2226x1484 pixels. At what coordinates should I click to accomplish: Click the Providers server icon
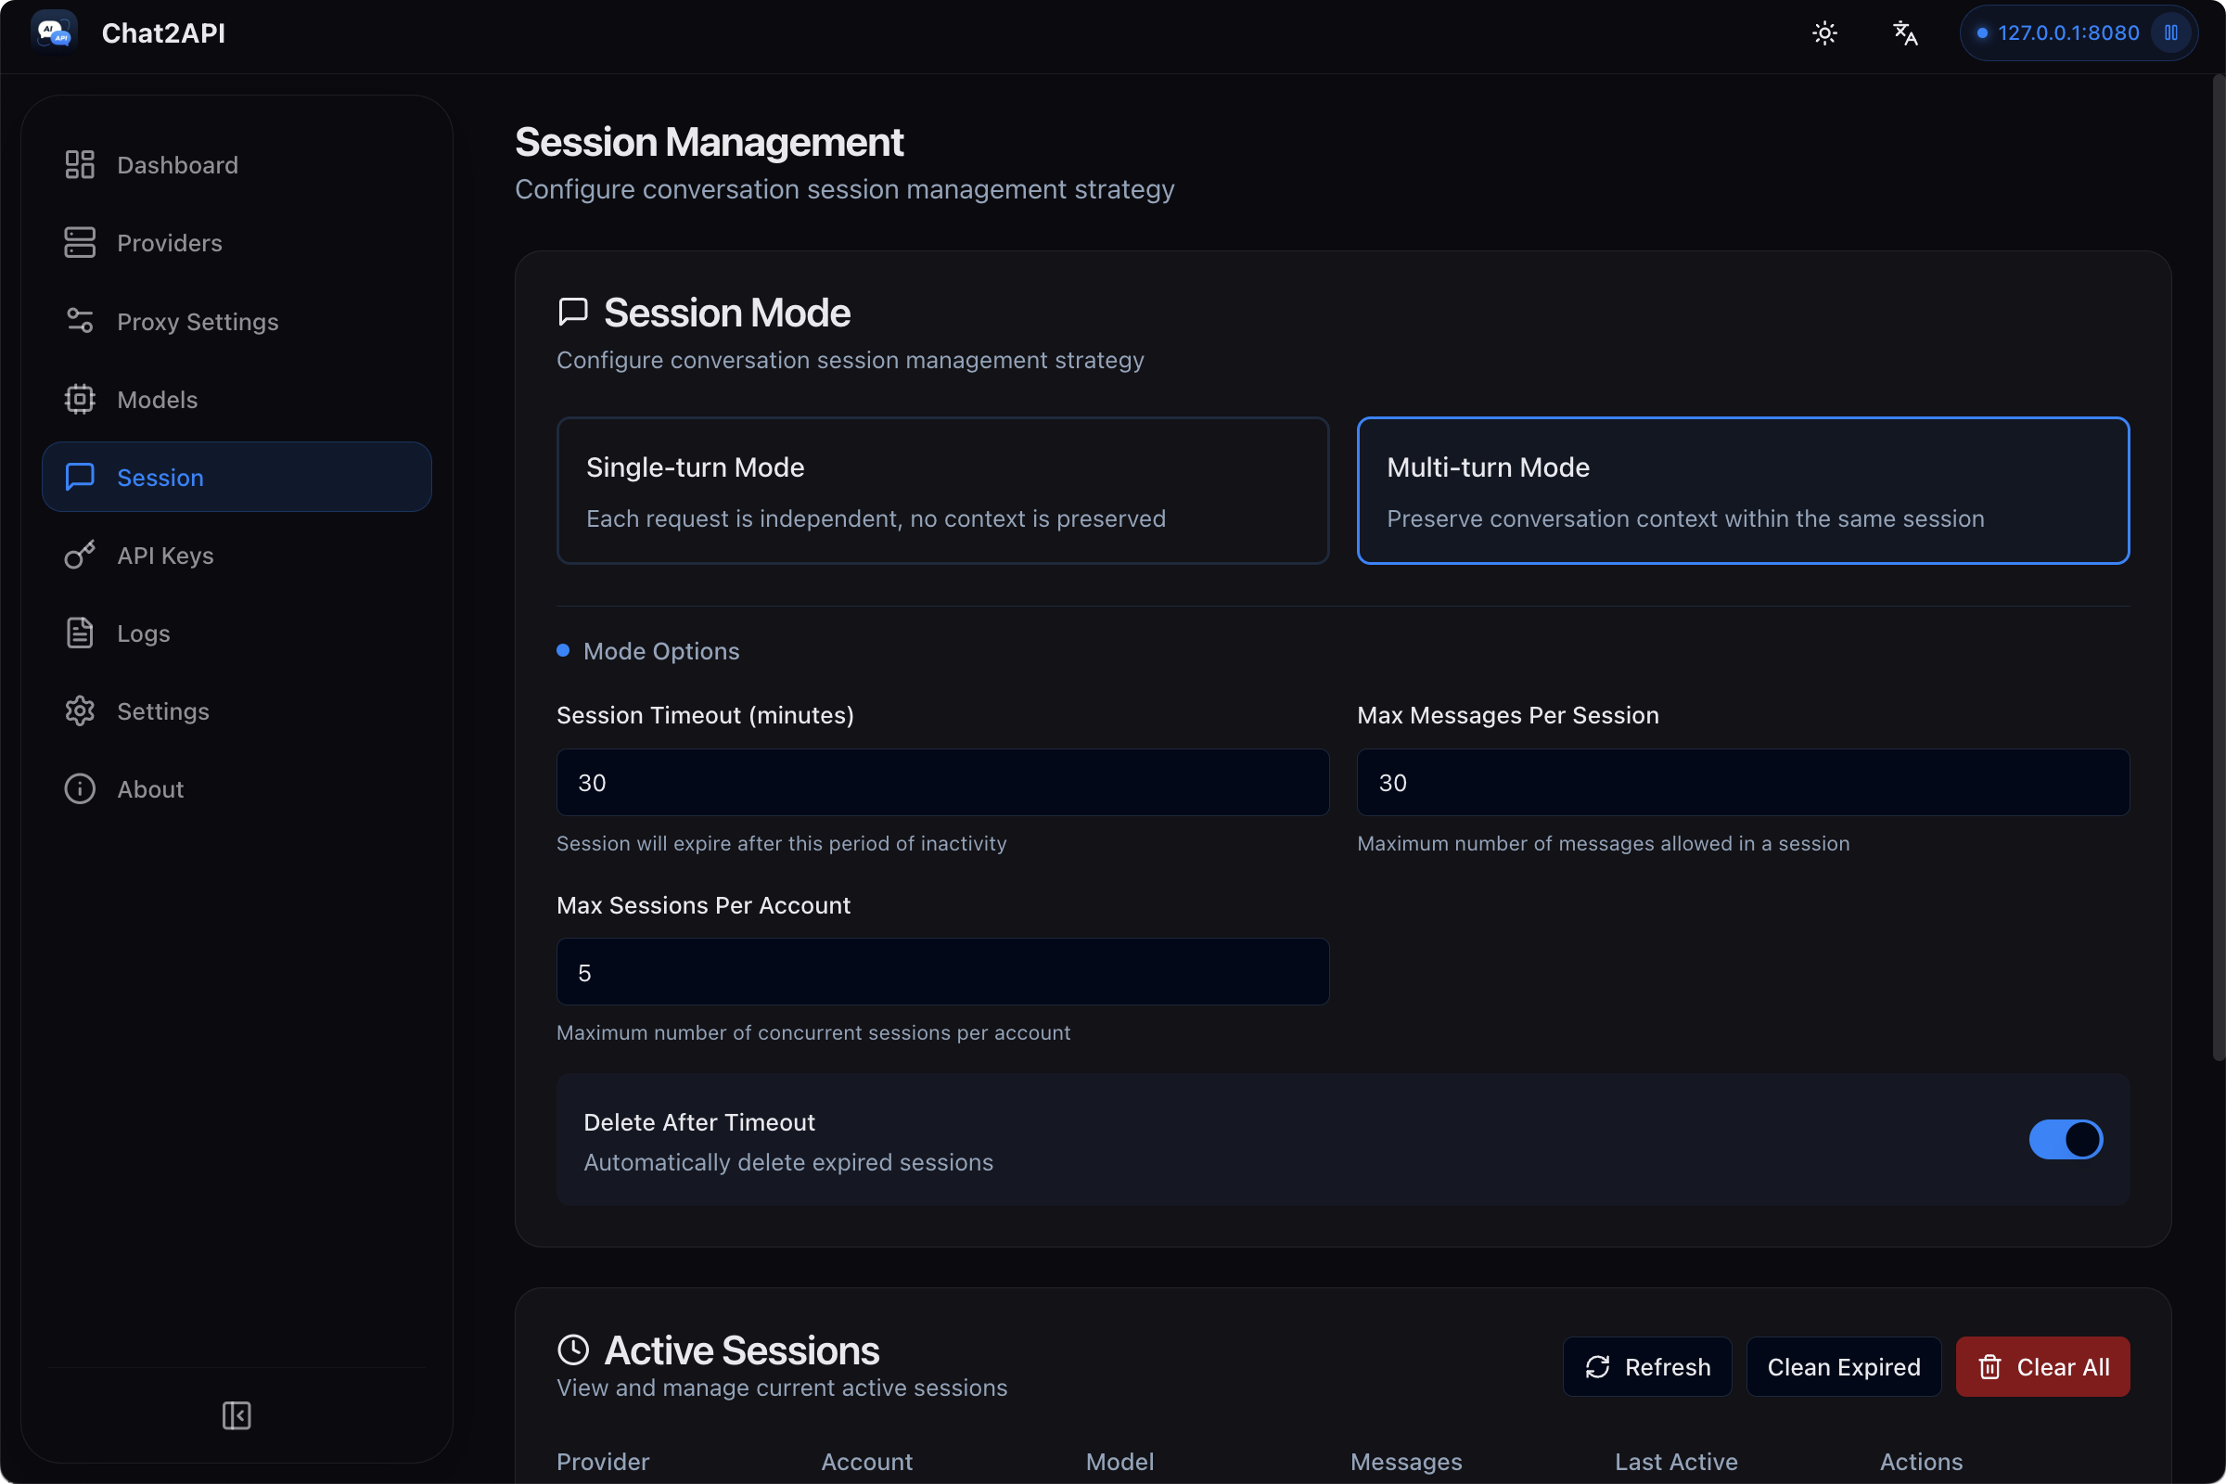pos(80,242)
